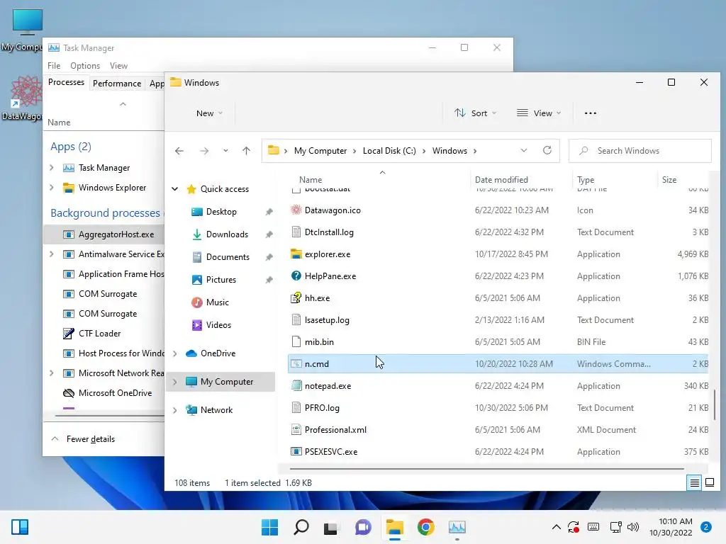Viewport: 726px width, 544px height.
Task: Select Microsoft OneDrive process in Task Manager
Action: pyautogui.click(x=116, y=393)
